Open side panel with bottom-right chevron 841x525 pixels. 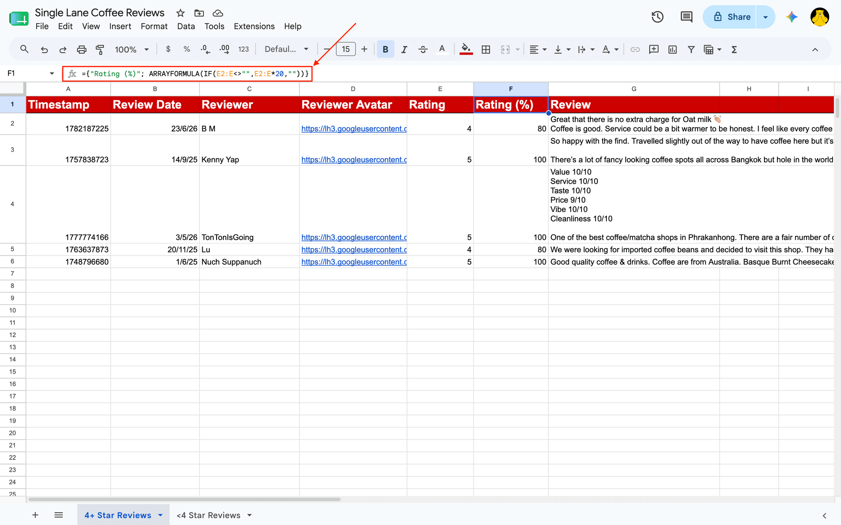point(824,515)
